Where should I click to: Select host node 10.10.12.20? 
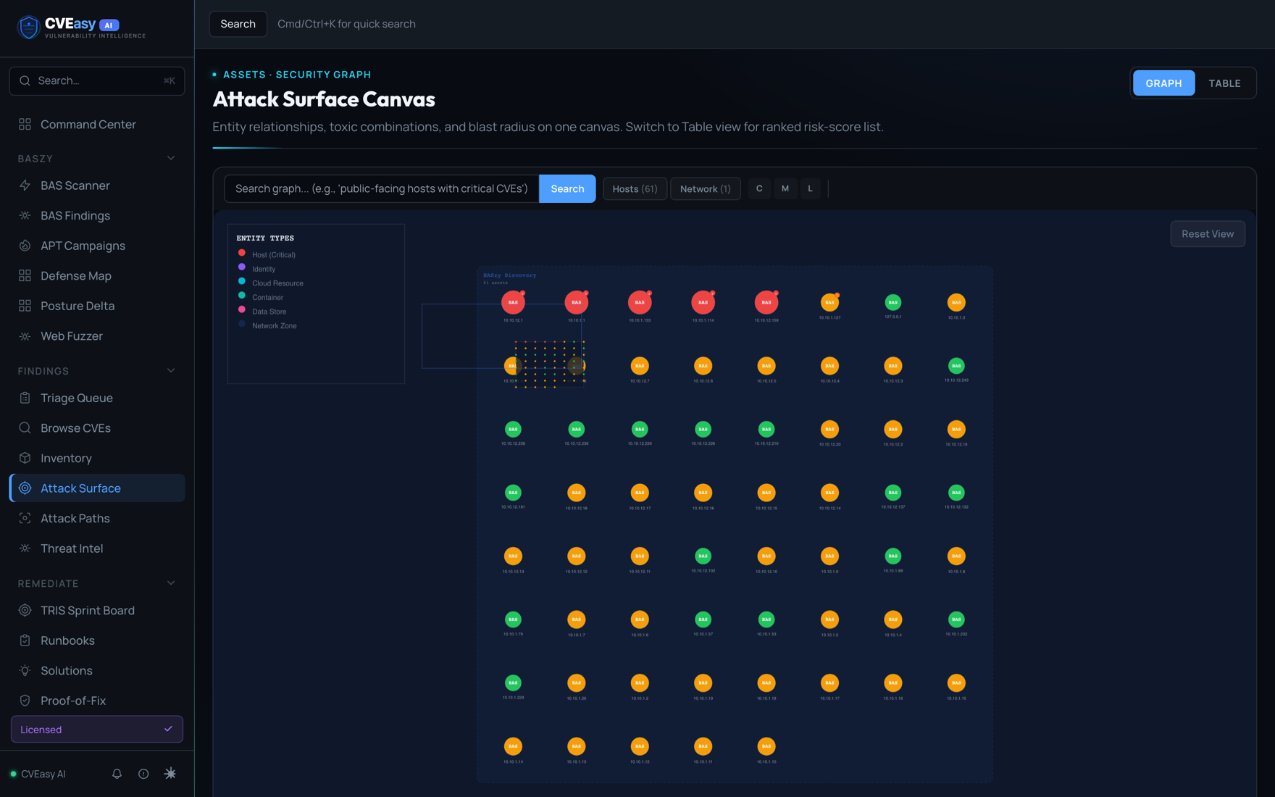click(829, 429)
